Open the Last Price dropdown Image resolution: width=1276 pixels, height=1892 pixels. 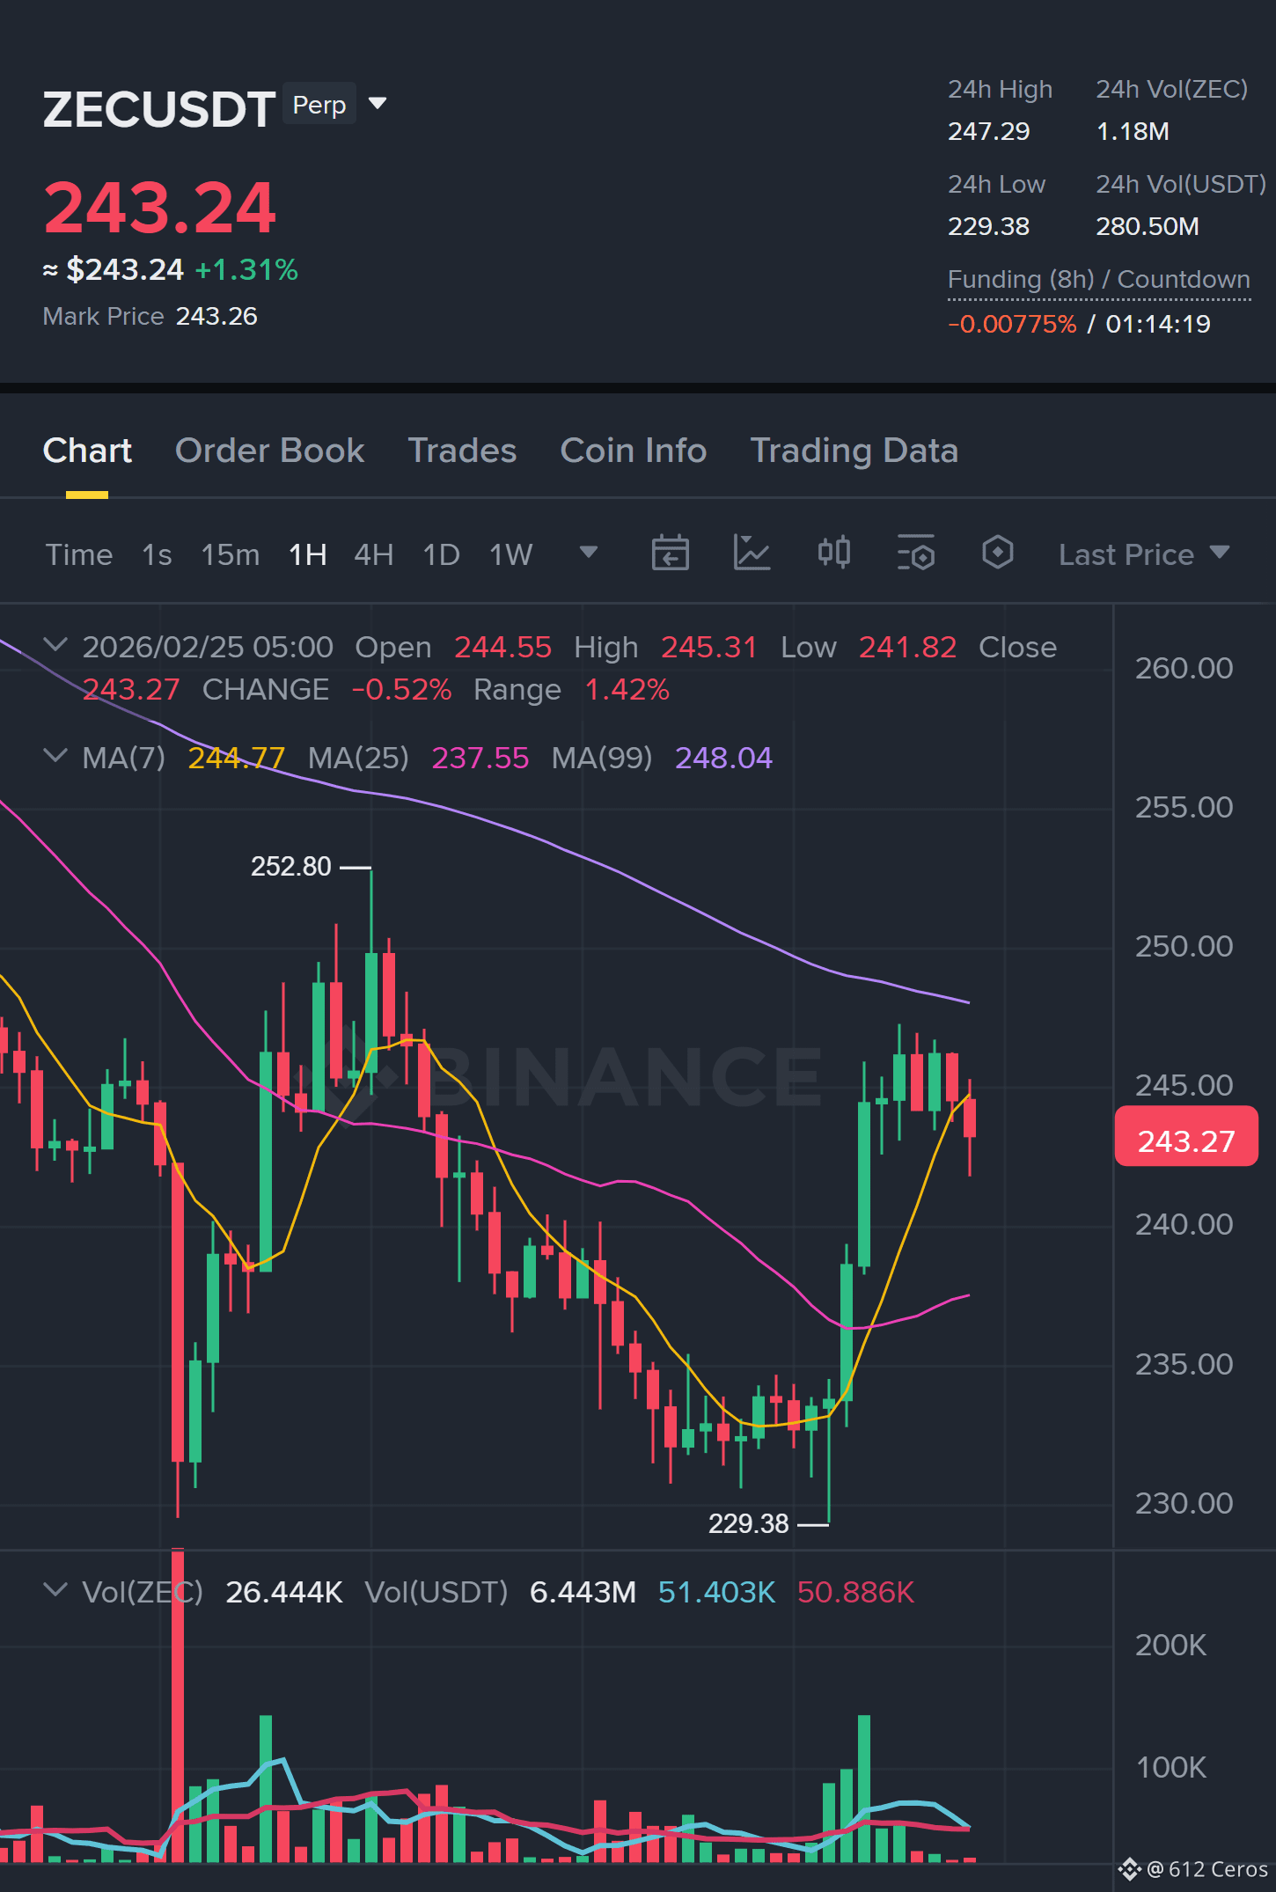[x=1143, y=554]
